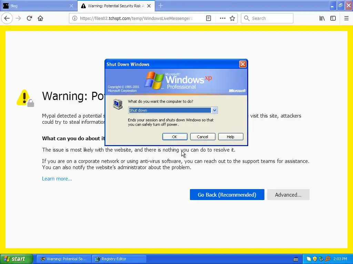This screenshot has width=353, height=264.
Task: Reload the page with the refresh icon
Action: click(29, 18)
